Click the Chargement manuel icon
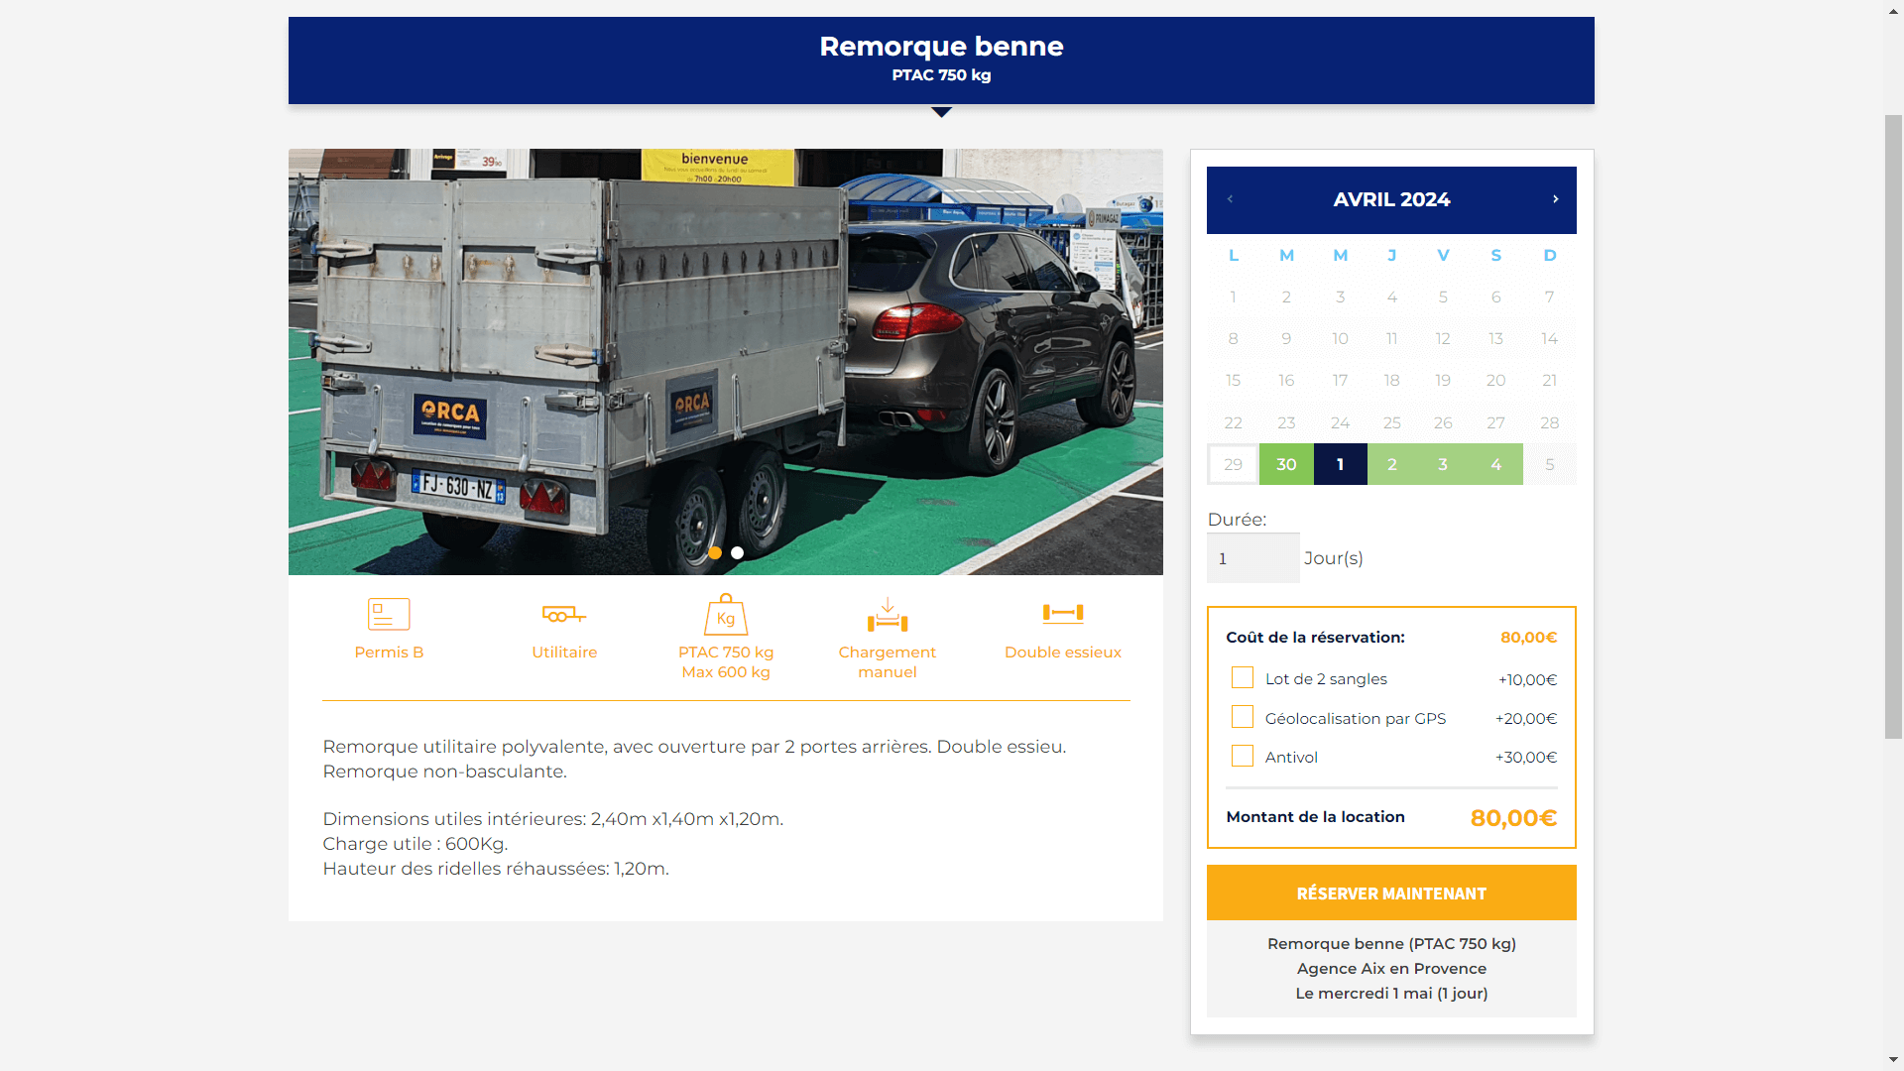The height and width of the screenshot is (1071, 1904). [888, 615]
